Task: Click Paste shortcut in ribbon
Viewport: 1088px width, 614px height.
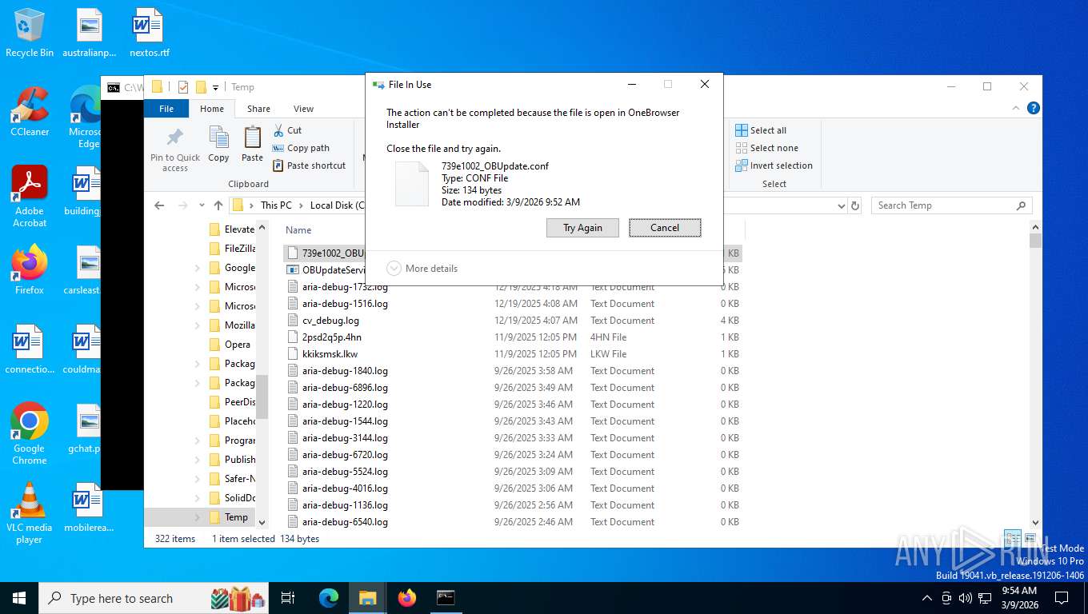Action: [x=310, y=165]
